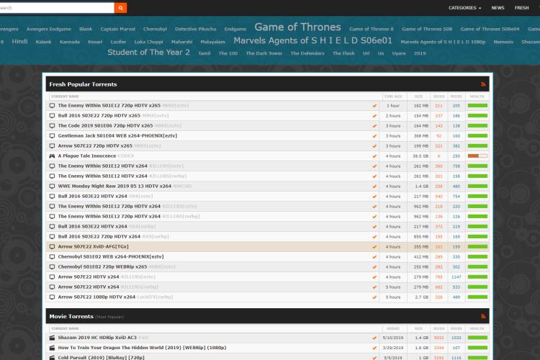Click verified checkmark on Arrow S07E22 1080p row
The height and width of the screenshot is (360, 540).
[x=374, y=297]
